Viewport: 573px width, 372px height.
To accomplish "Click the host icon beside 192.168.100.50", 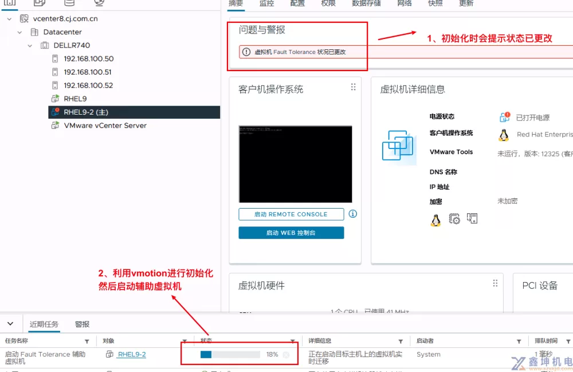I will [55, 58].
